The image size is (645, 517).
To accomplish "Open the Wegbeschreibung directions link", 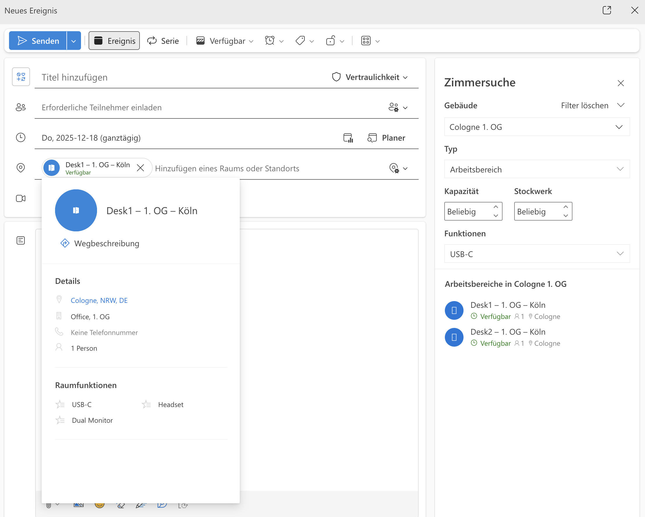I will (107, 243).
